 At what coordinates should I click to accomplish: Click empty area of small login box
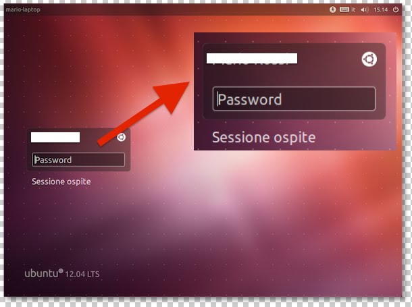pos(97,146)
